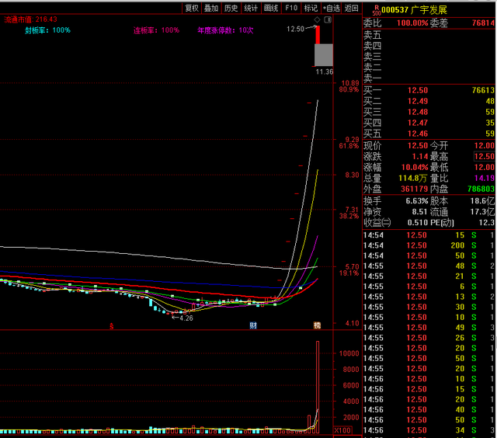Open the blue 财 financial marker on the chart
Screen dimensions: 497x438
[253, 325]
